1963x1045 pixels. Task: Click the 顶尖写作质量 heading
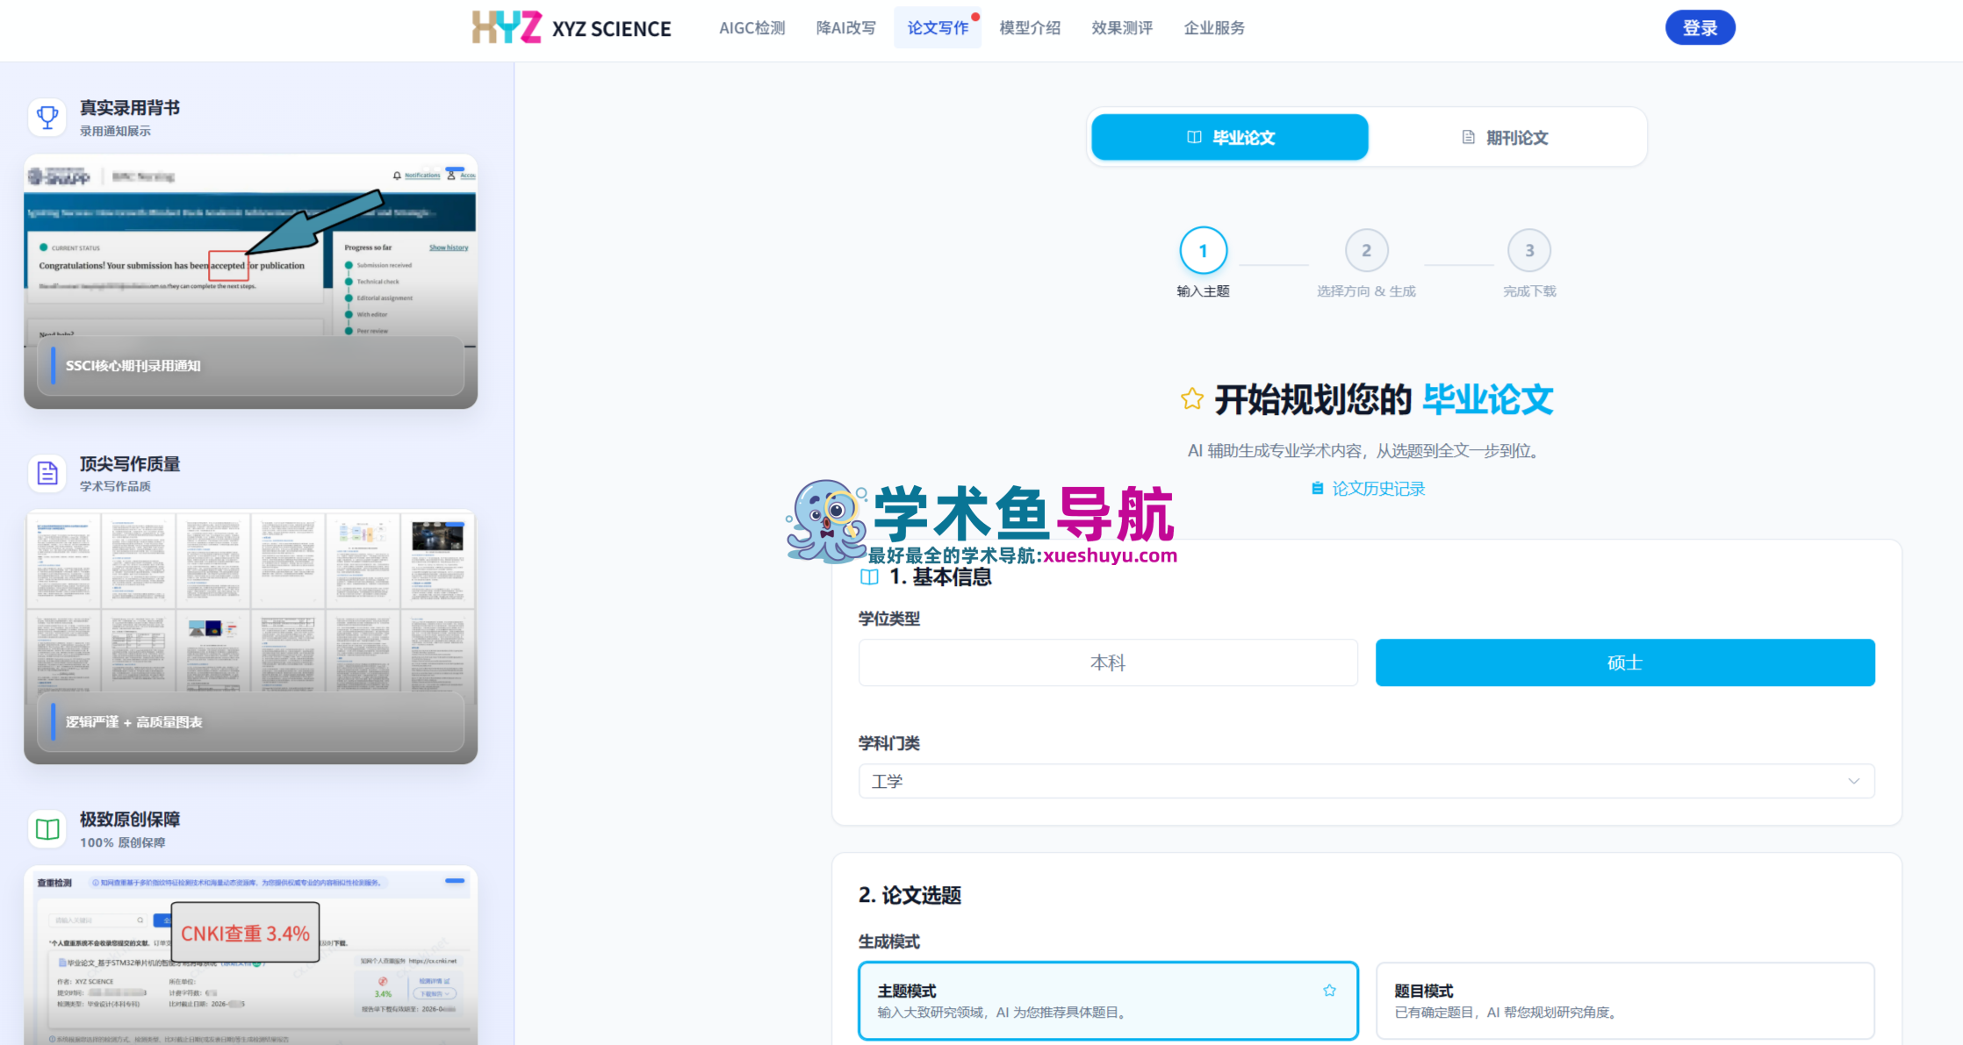point(130,464)
